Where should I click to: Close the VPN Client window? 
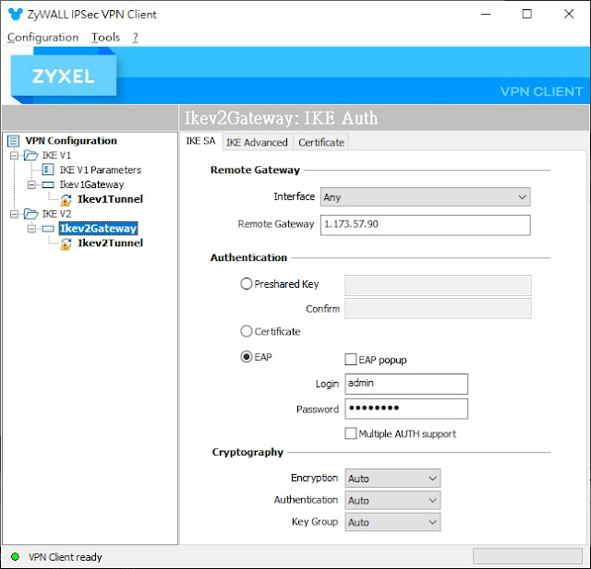[x=569, y=15]
